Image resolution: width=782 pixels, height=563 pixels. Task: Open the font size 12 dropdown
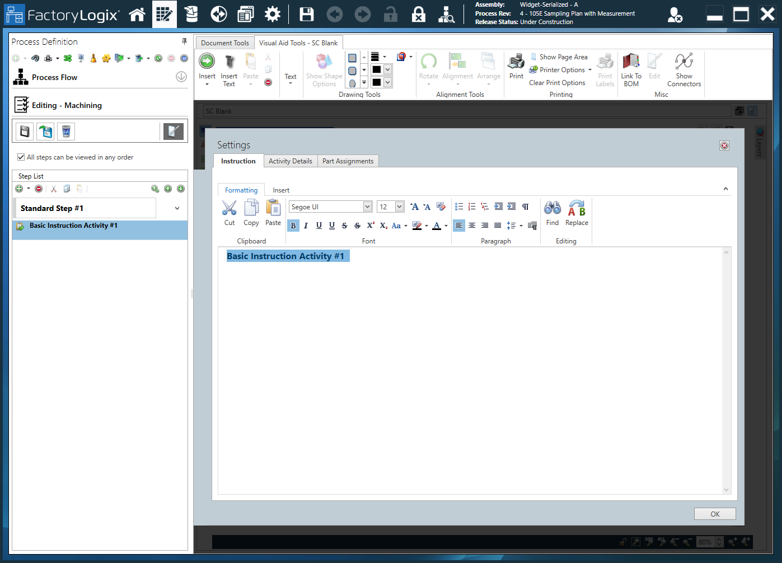tap(400, 207)
